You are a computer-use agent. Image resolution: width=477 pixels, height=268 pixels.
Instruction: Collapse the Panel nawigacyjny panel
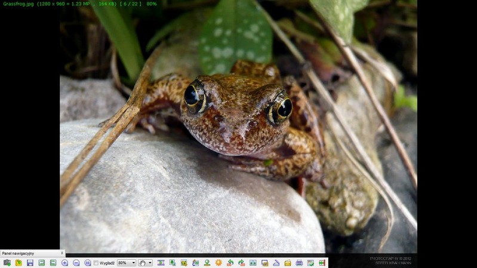click(61, 253)
